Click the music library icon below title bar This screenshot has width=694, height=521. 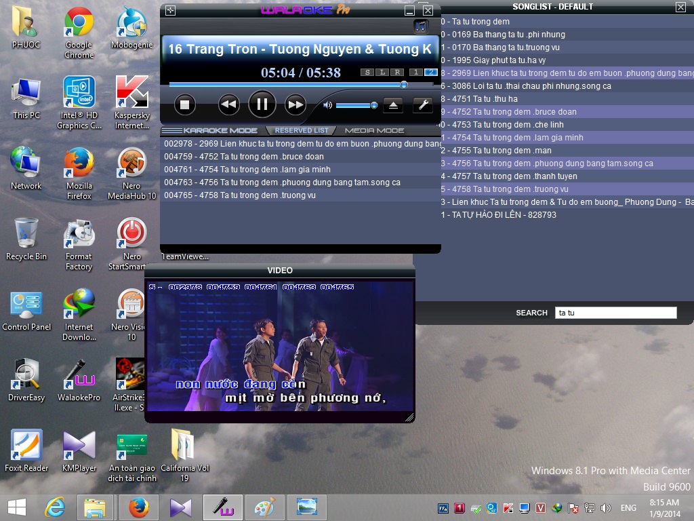[421, 26]
